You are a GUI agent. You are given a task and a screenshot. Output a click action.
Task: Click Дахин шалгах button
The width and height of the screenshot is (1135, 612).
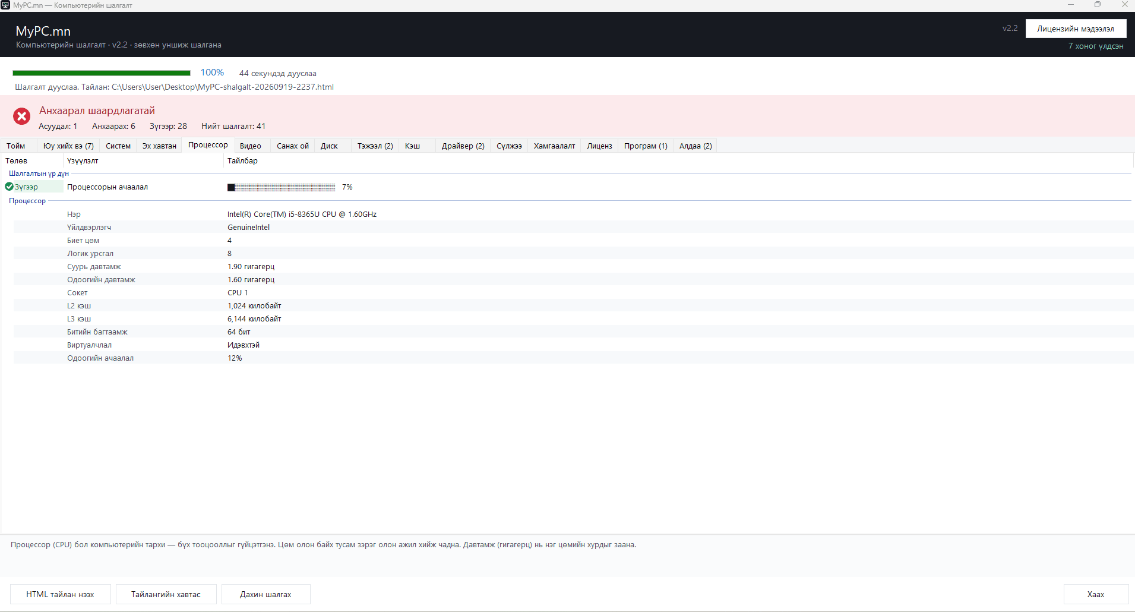(265, 594)
